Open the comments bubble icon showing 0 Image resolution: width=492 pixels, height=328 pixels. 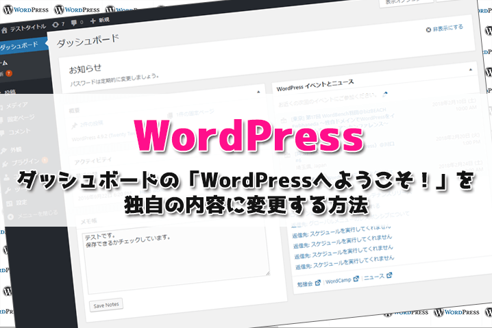(77, 23)
